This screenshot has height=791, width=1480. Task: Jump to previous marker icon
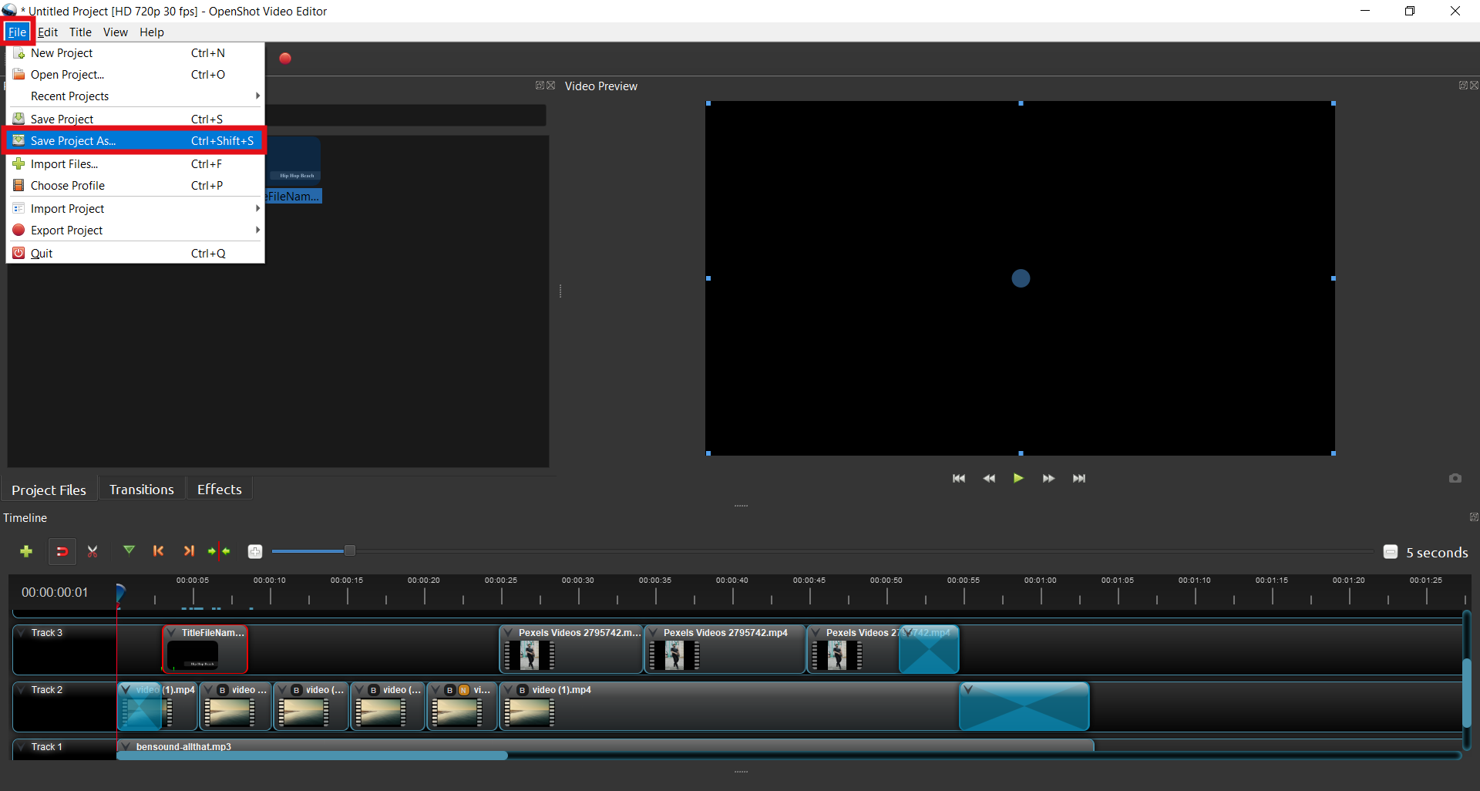point(159,550)
